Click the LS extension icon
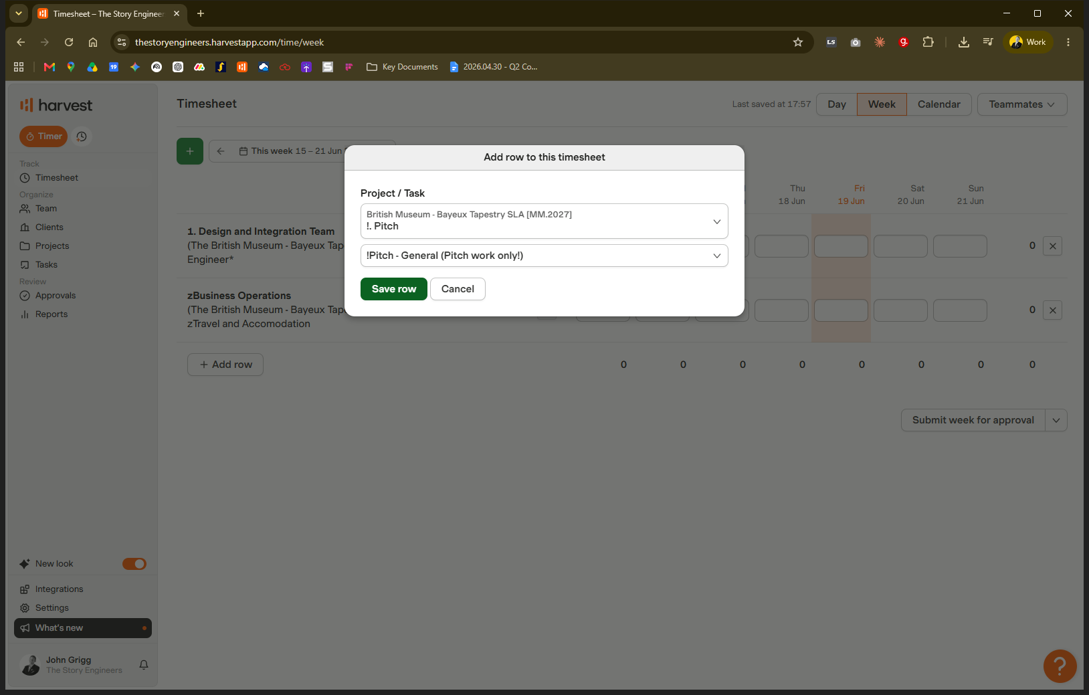Image resolution: width=1089 pixels, height=695 pixels. coord(831,42)
